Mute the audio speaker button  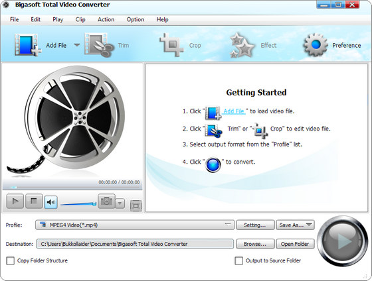coord(50,202)
